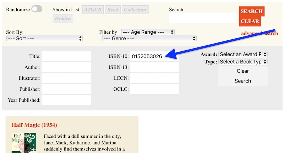
Task: Focus the main Search text box
Action: 202,18
